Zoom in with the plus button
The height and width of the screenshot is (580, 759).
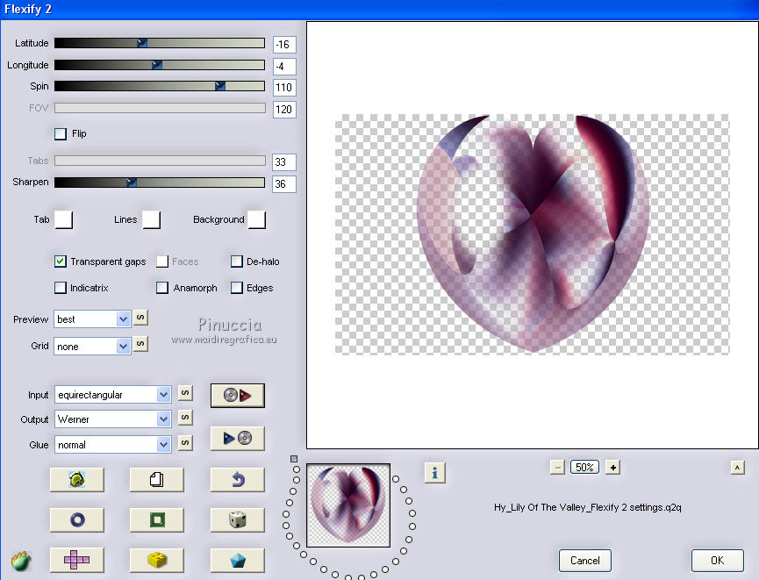tap(612, 467)
